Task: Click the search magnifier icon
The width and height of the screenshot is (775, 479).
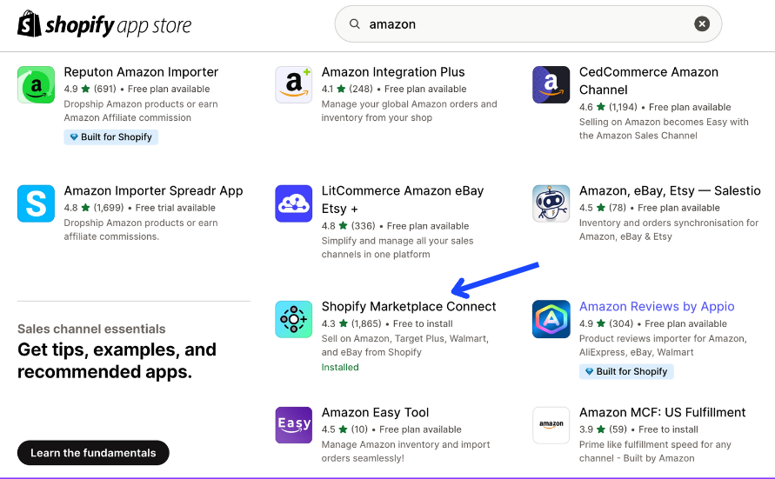Action: coord(354,23)
